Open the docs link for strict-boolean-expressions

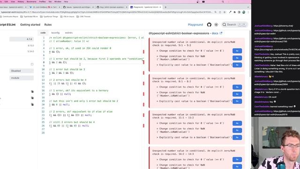215,33
